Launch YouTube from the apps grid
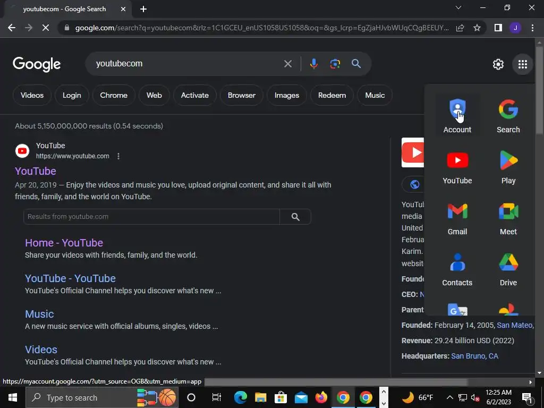The height and width of the screenshot is (408, 544). point(457,167)
